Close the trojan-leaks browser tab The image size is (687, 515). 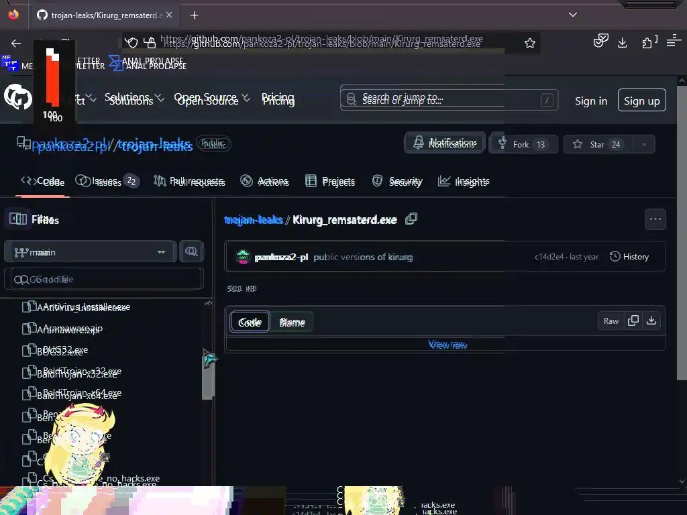(x=169, y=15)
